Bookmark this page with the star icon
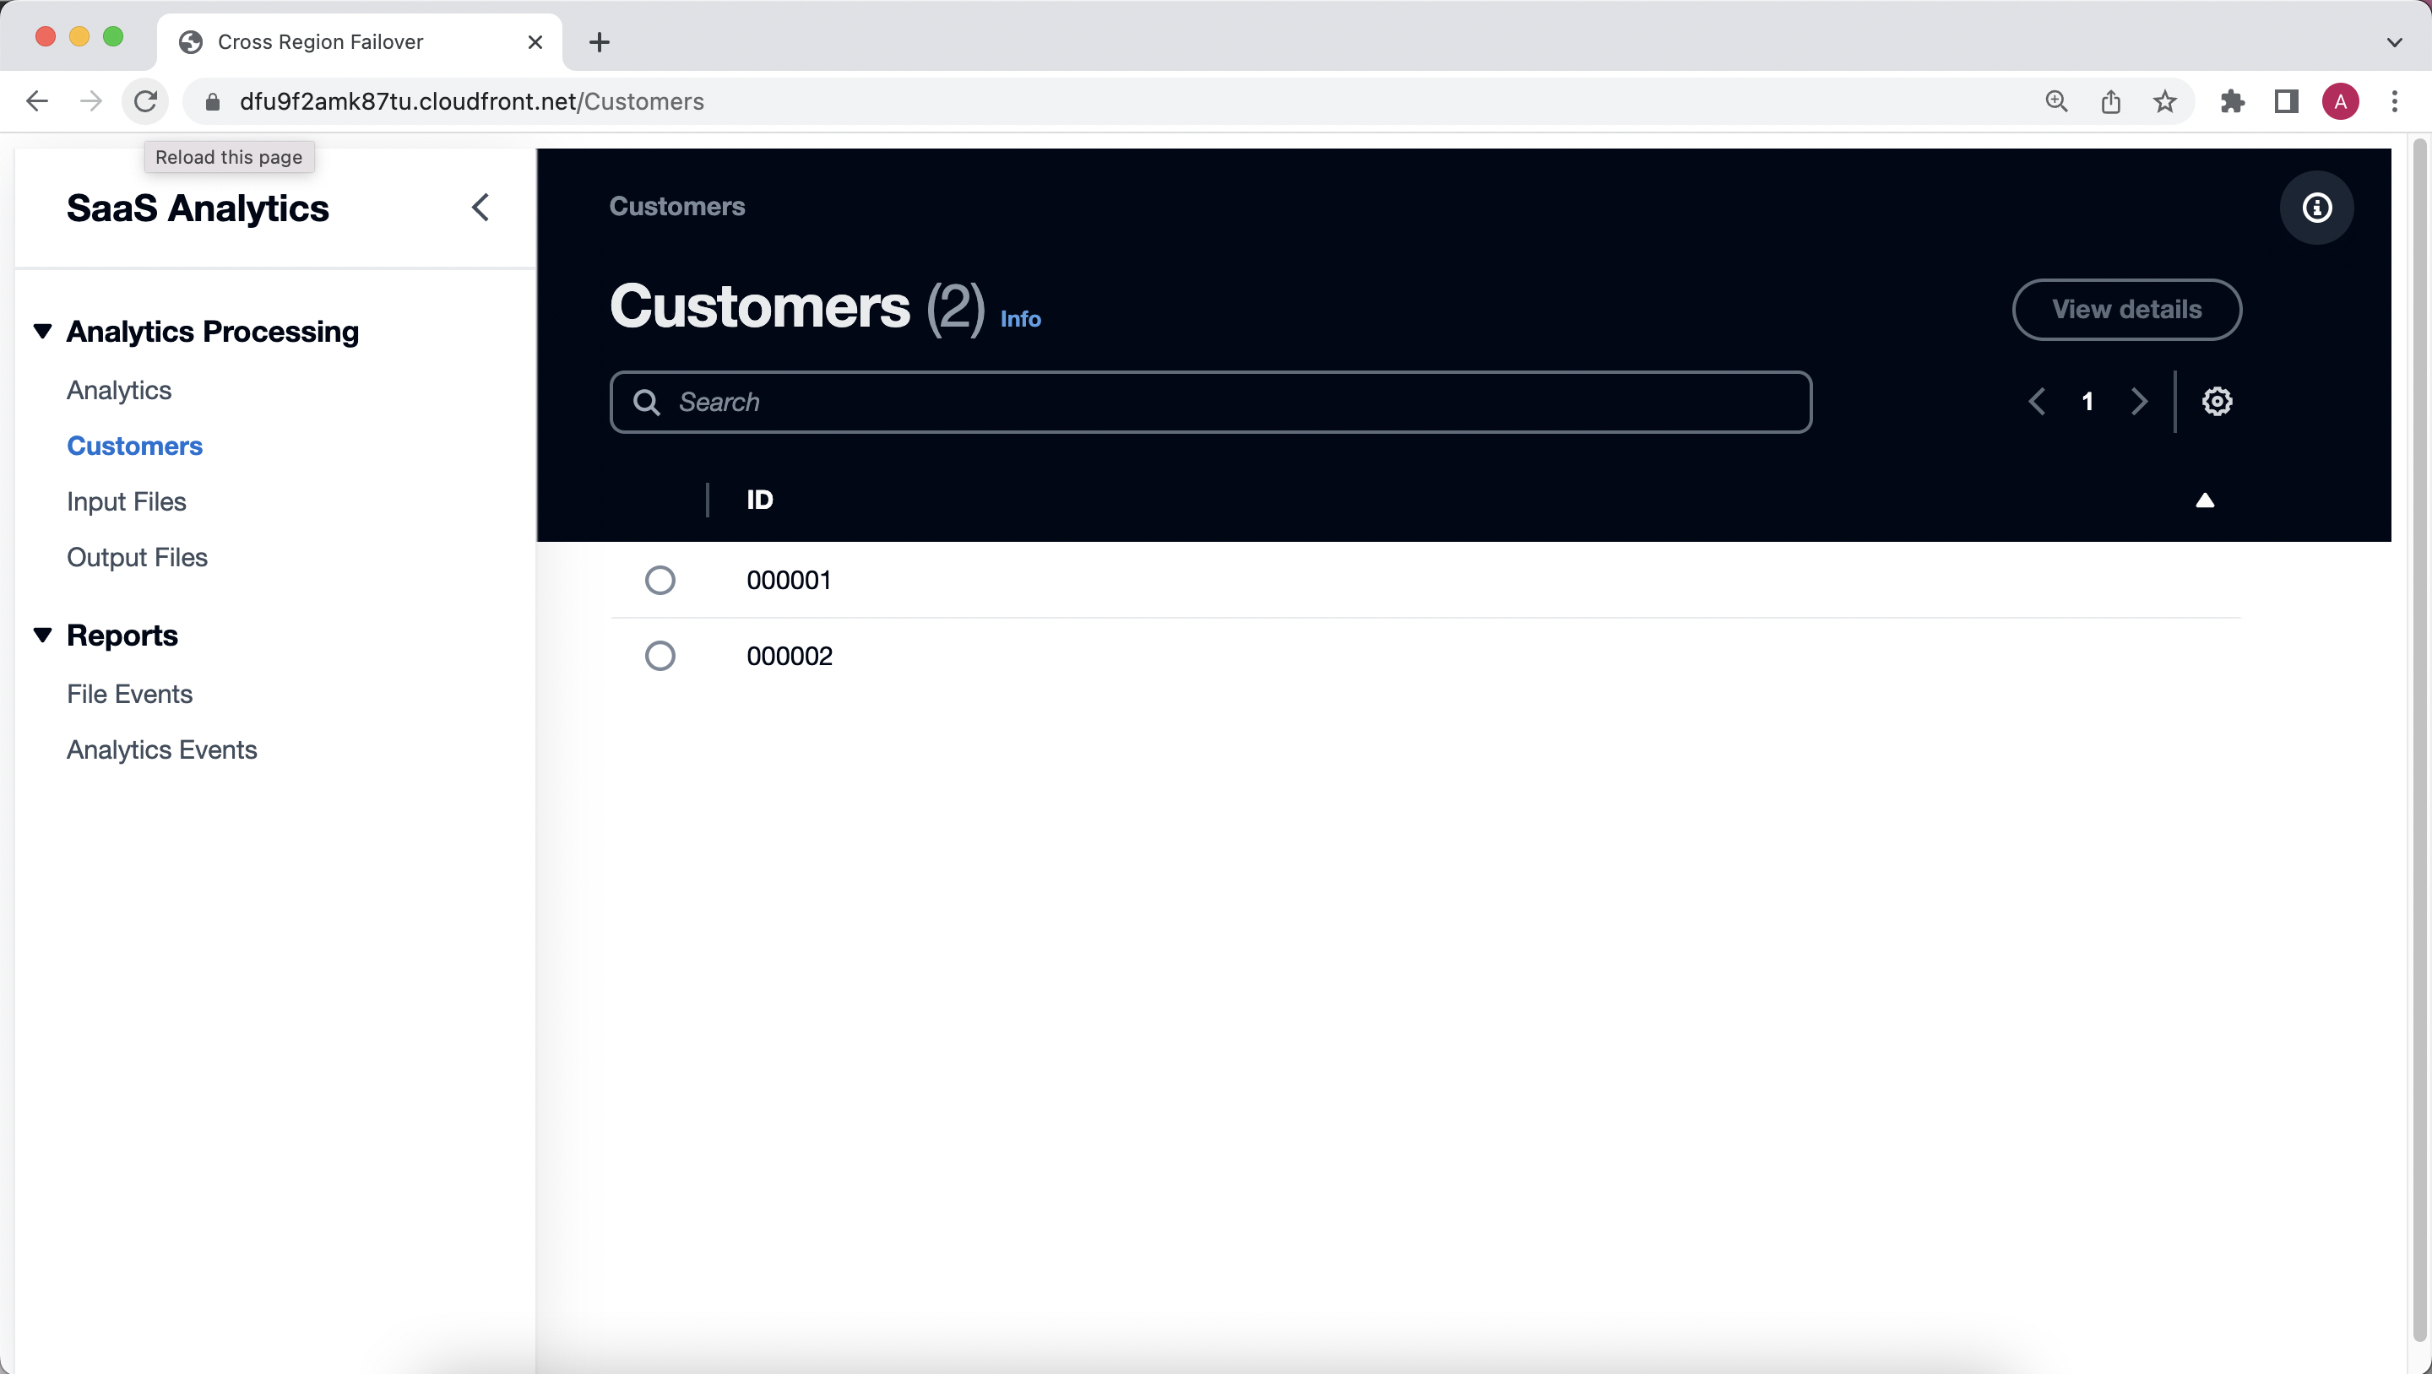The height and width of the screenshot is (1374, 2432). (x=2165, y=101)
